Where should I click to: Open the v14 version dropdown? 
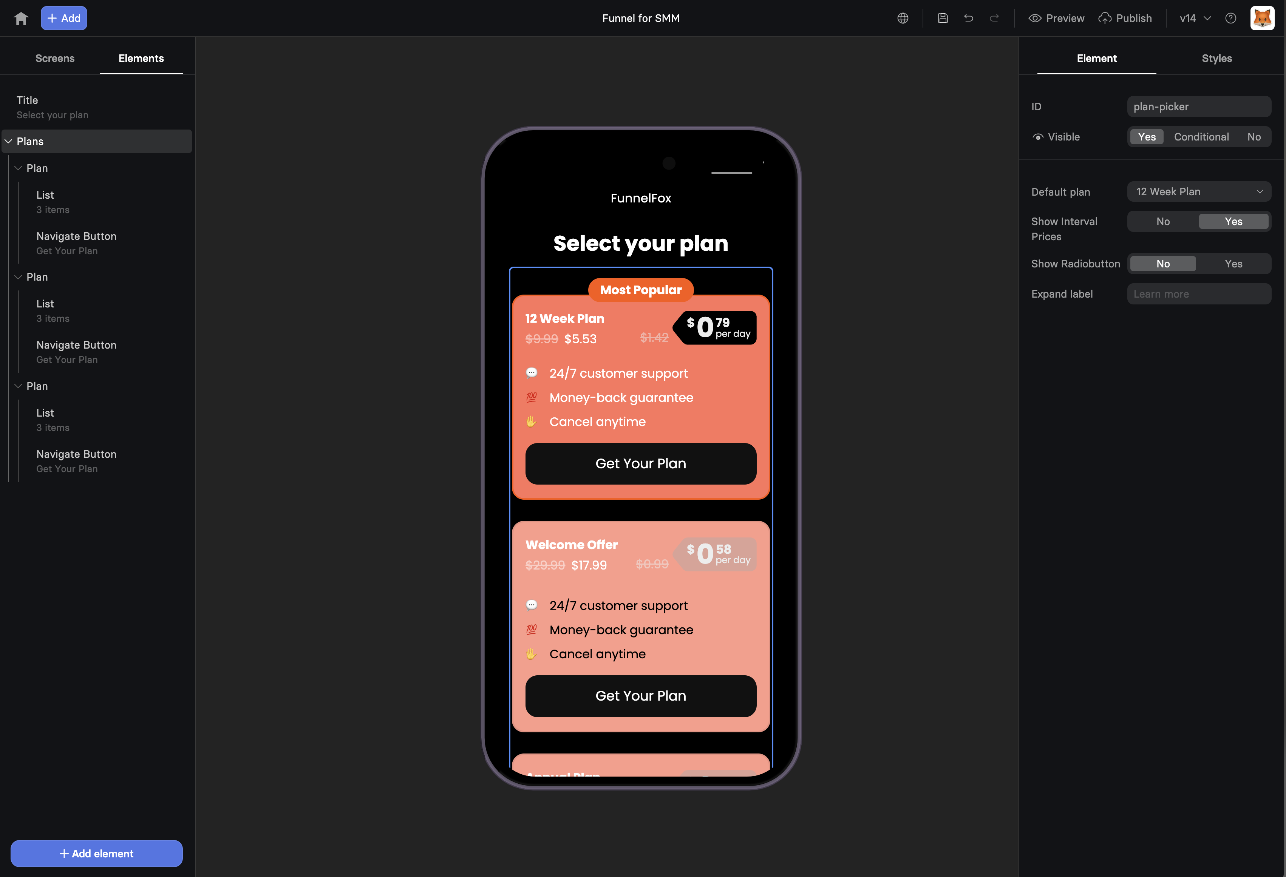pos(1195,18)
